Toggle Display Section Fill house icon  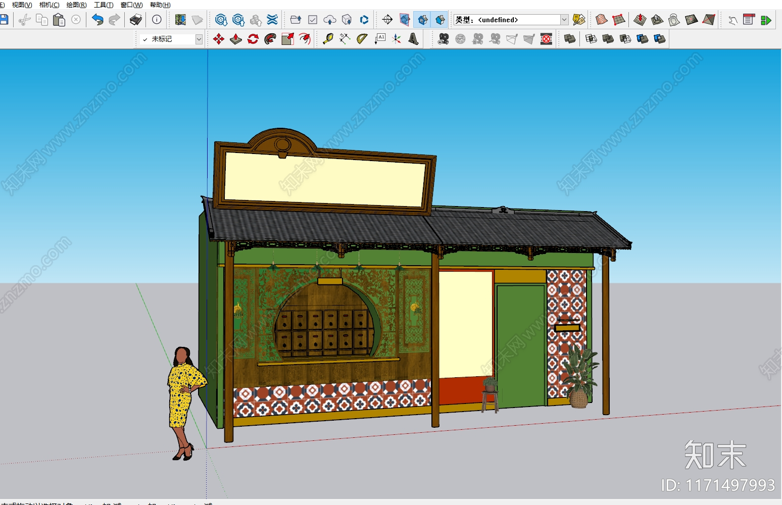click(439, 20)
